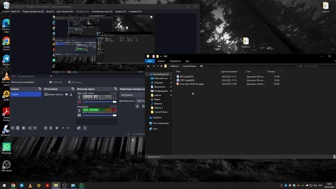Delete the selected scene in OBS
Image resolution: width=336 pixels, height=189 pixels.
pyautogui.click(x=18, y=128)
